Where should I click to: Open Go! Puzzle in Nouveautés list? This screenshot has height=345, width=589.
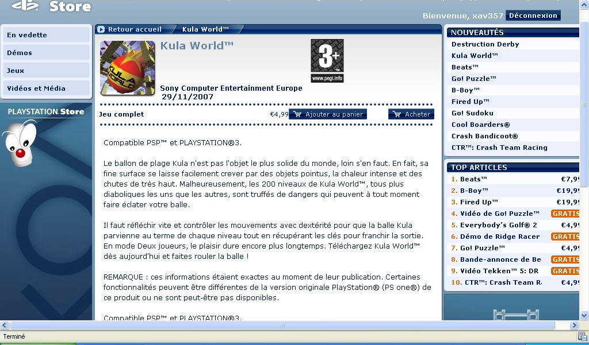click(x=474, y=79)
